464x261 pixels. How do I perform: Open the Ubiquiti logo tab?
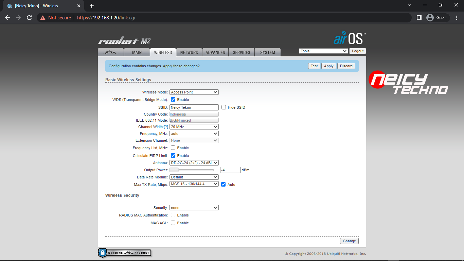[x=110, y=52]
